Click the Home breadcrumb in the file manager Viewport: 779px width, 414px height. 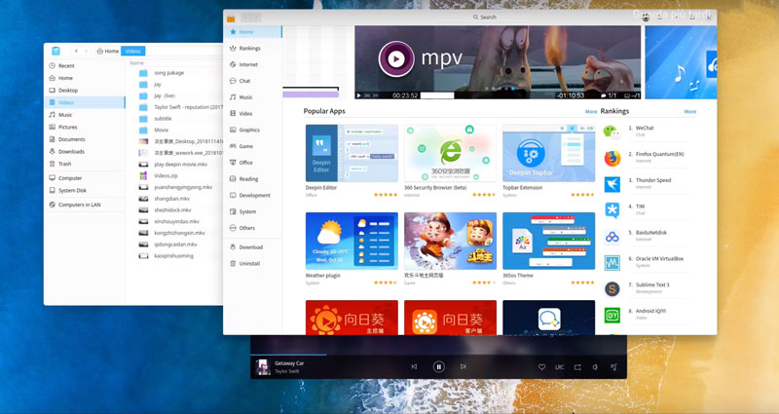108,51
